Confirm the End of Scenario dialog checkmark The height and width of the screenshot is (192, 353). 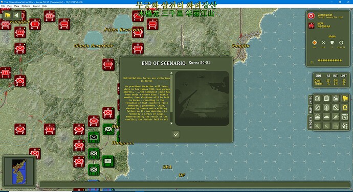[176, 134]
